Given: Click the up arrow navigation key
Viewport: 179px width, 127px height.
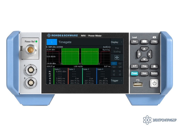Looking at the screenshot, I should (x=144, y=49).
